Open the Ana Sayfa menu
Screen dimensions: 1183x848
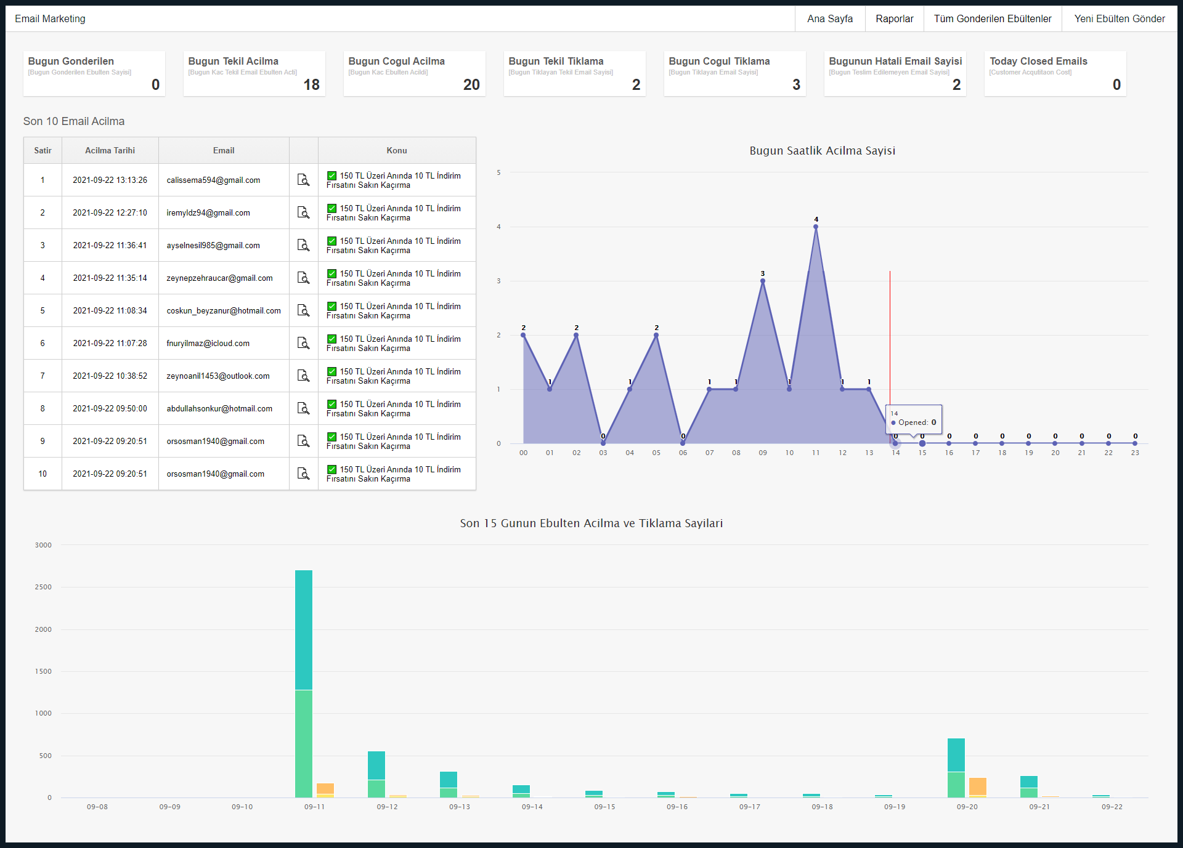(829, 18)
